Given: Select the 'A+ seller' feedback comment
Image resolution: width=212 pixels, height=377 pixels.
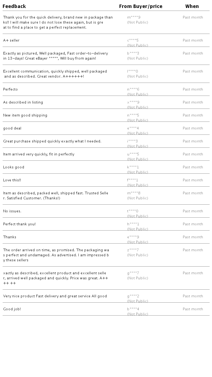Looking at the screenshot, I should click(11, 41).
